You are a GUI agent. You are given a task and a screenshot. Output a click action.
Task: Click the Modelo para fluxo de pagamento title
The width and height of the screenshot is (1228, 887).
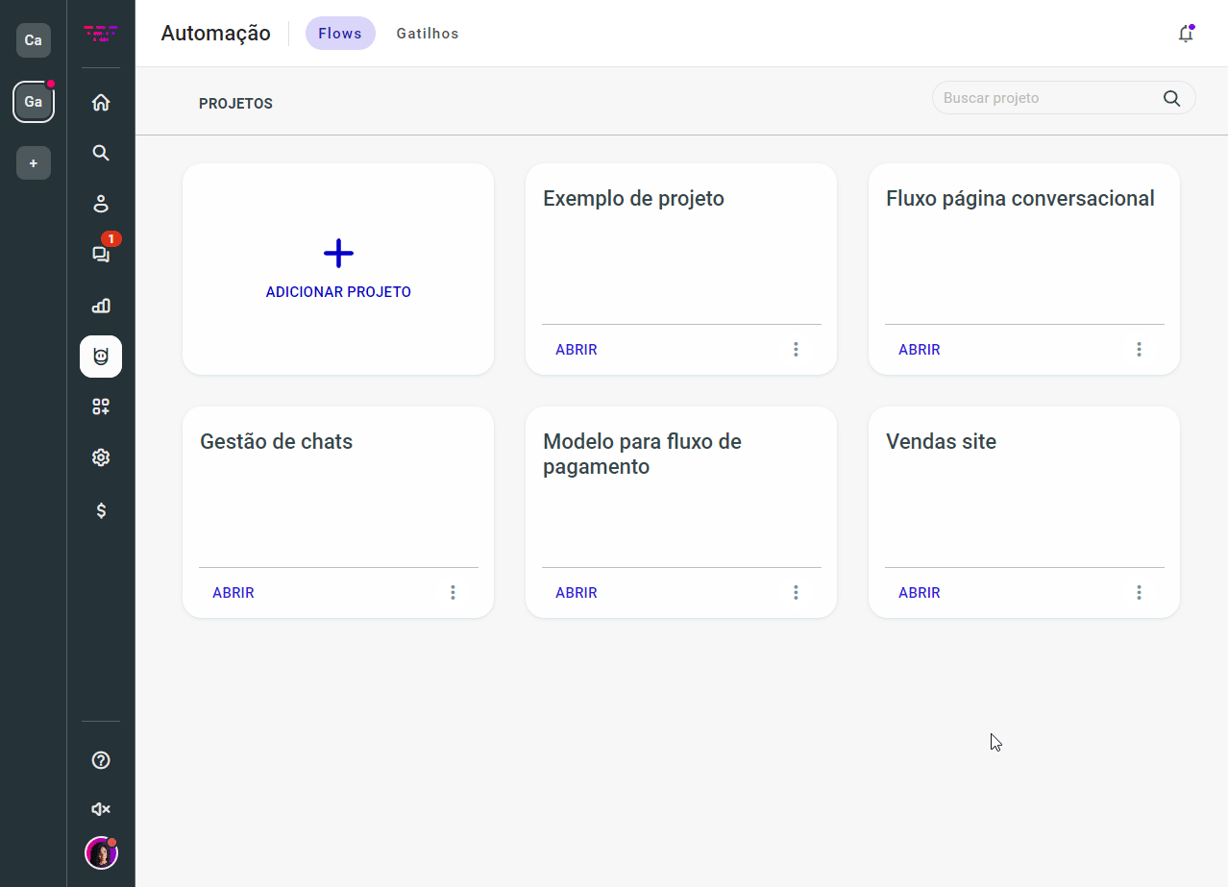click(x=642, y=455)
